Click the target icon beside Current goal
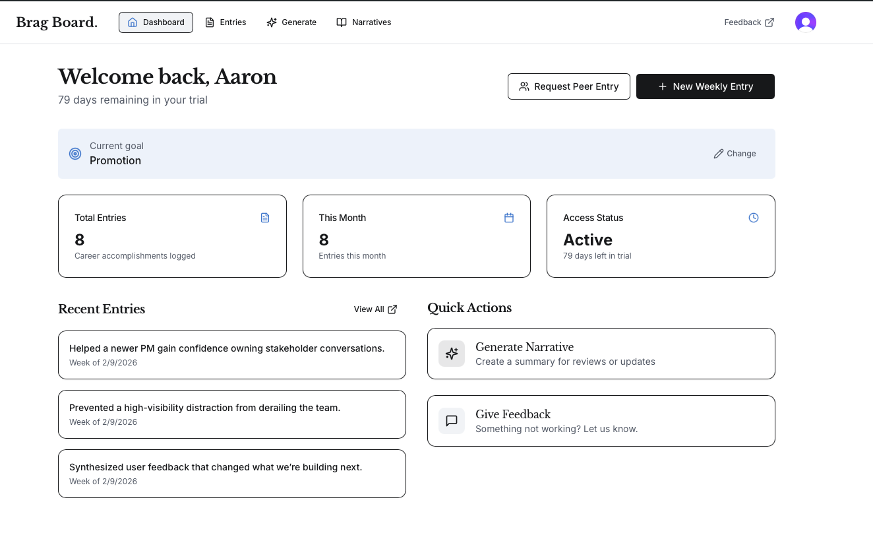 pos(75,154)
